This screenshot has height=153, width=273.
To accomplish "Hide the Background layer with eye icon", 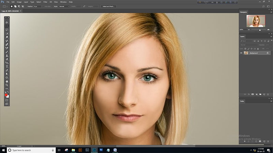I will click(241, 53).
